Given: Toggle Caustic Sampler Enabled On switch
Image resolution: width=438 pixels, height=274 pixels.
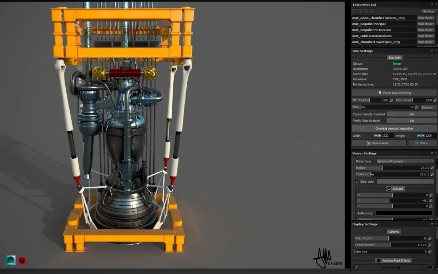Looking at the screenshot, I should pos(412,114).
